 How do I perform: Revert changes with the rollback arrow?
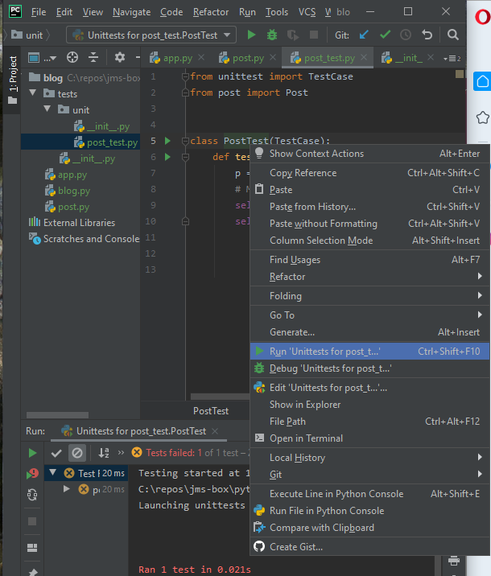coord(427,35)
